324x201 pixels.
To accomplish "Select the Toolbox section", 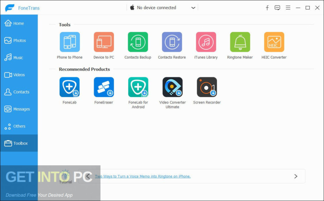I will tap(19, 143).
